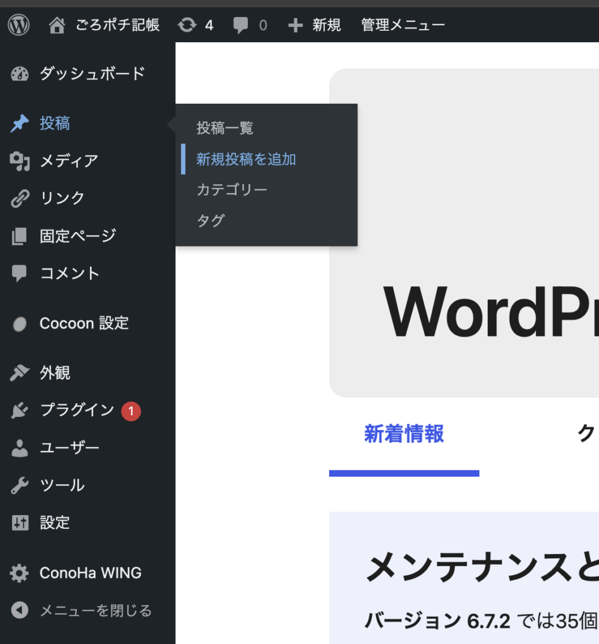Click the プラグイン plug icon

pyautogui.click(x=20, y=410)
